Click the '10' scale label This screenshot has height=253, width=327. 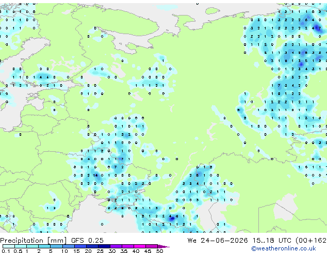coord(64,251)
